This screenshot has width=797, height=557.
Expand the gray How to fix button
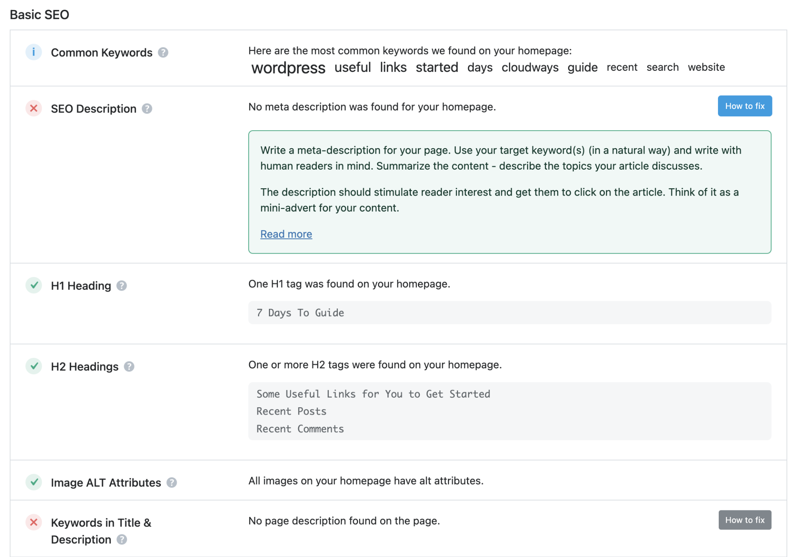[744, 520]
